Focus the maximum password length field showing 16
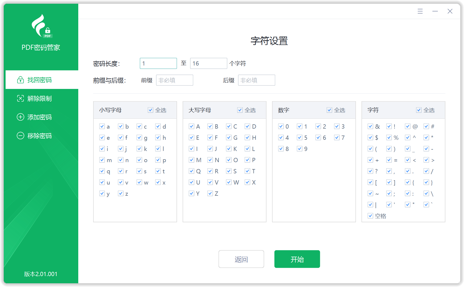This screenshot has height=287, width=464. [208, 63]
